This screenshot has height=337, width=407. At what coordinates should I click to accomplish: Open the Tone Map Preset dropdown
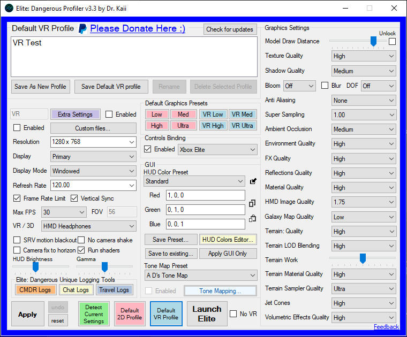click(x=201, y=275)
